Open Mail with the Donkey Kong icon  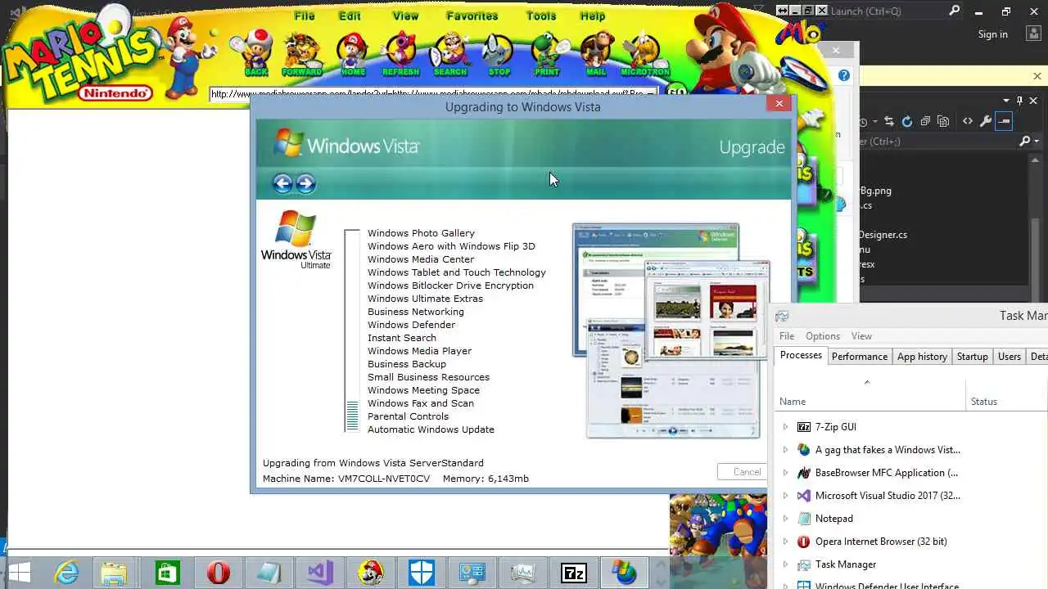point(596,53)
